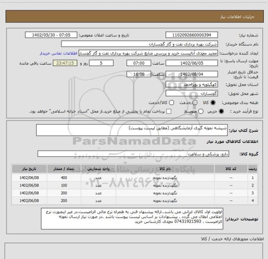Click the delivery city field گچساران
The width and height of the screenshot is (268, 259).
pos(192,93)
